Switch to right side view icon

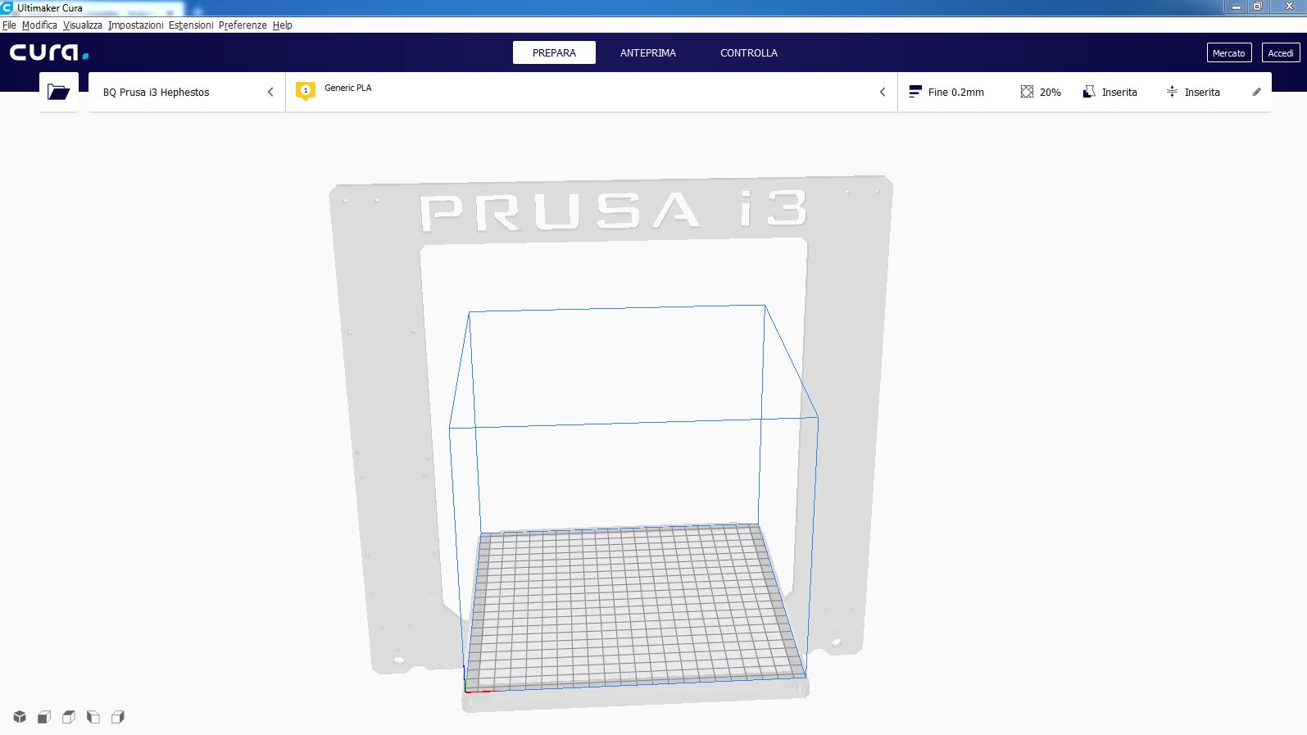[118, 717]
